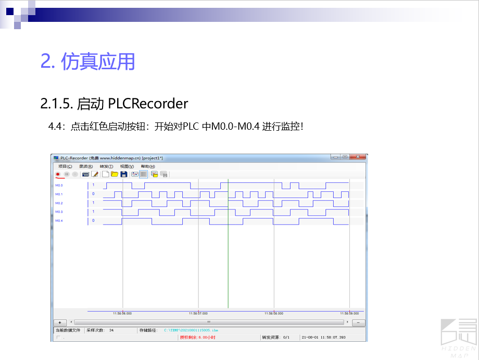Viewport: 479px width, 360px height.
Task: Save project with floppy disk icon
Action: click(124, 174)
